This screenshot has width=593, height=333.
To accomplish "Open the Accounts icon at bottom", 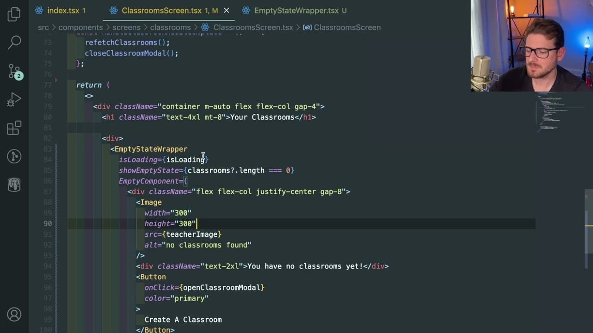I will point(14,314).
